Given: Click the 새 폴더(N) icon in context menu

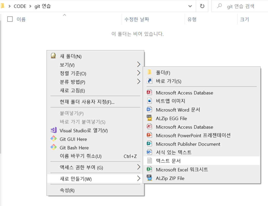Looking at the screenshot, I should [53, 55].
